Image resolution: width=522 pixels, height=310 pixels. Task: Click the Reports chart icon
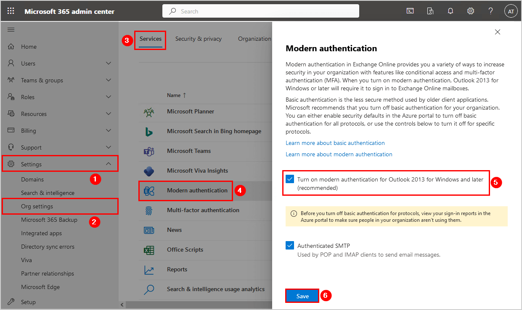pyautogui.click(x=149, y=270)
